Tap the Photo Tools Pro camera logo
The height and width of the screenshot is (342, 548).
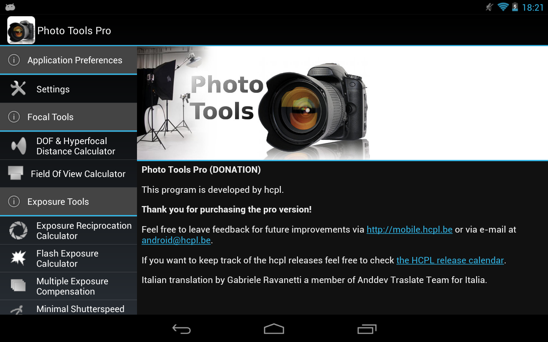(x=21, y=30)
